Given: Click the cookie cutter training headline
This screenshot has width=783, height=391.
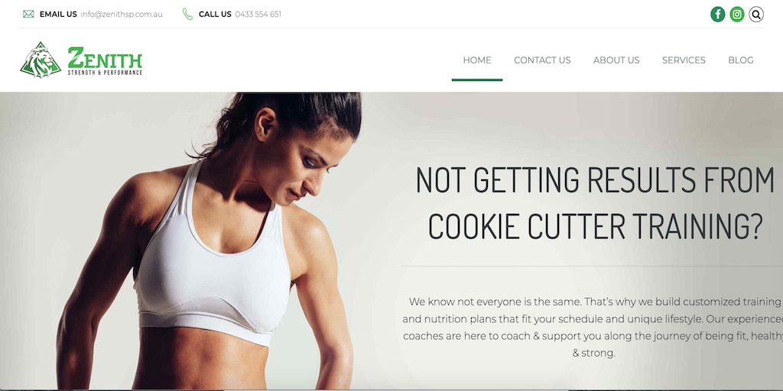Looking at the screenshot, I should [595, 203].
